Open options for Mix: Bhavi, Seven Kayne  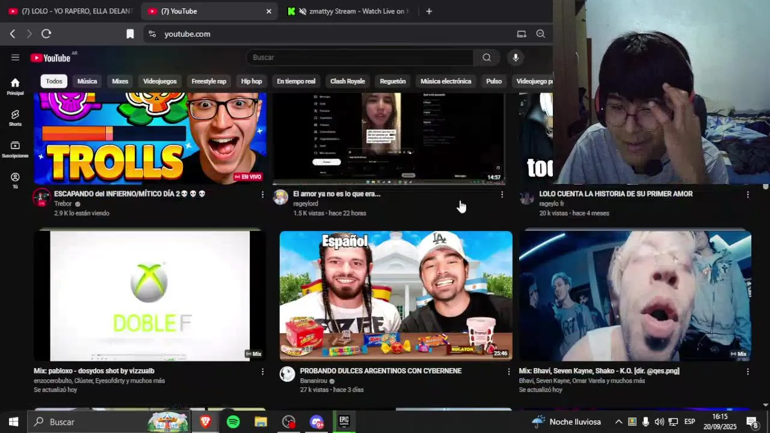point(748,372)
